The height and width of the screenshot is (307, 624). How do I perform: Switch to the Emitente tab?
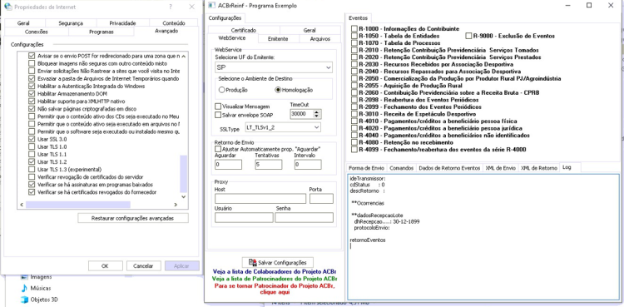[x=278, y=39]
